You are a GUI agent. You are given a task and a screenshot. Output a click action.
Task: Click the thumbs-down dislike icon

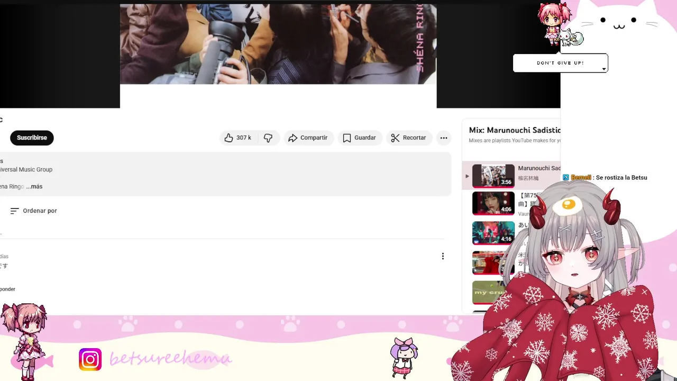pyautogui.click(x=268, y=138)
